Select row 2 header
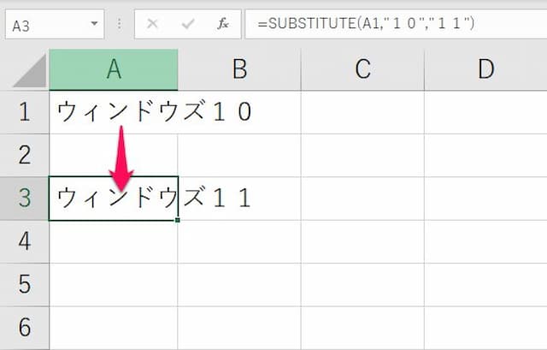Viewport: 547px width, 350px height. pyautogui.click(x=24, y=155)
